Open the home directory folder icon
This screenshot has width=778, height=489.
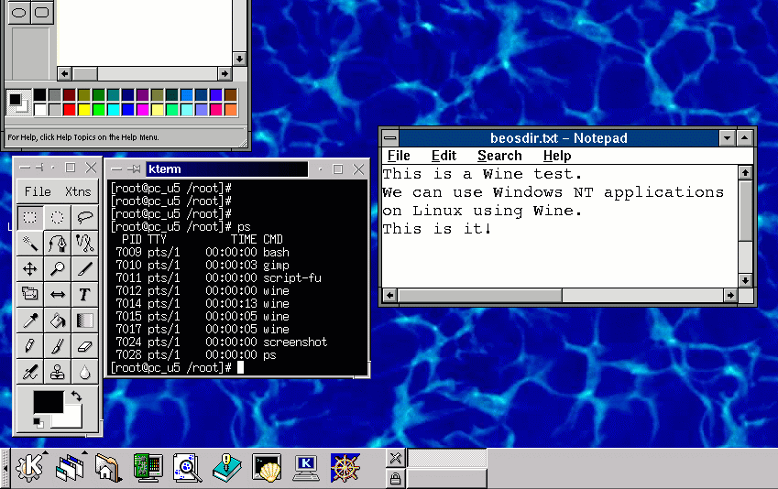[x=107, y=467]
